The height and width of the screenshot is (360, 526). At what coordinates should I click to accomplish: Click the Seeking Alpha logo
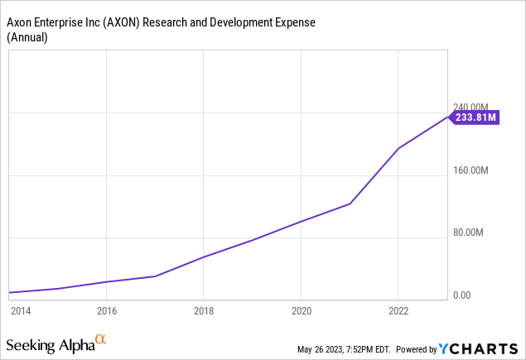pos(56,344)
